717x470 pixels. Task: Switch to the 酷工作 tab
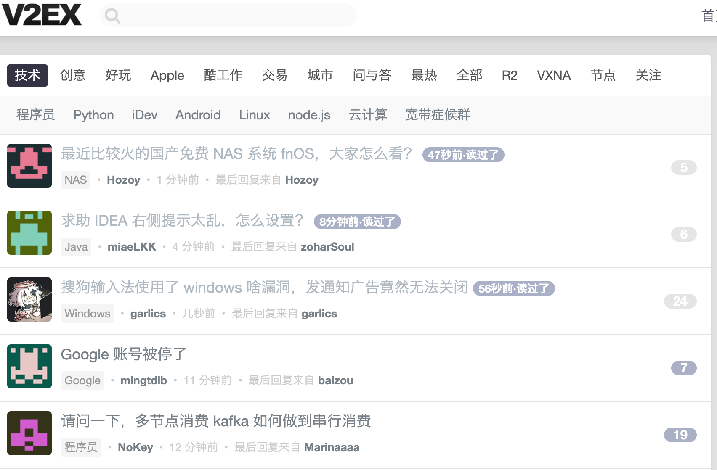coord(223,75)
